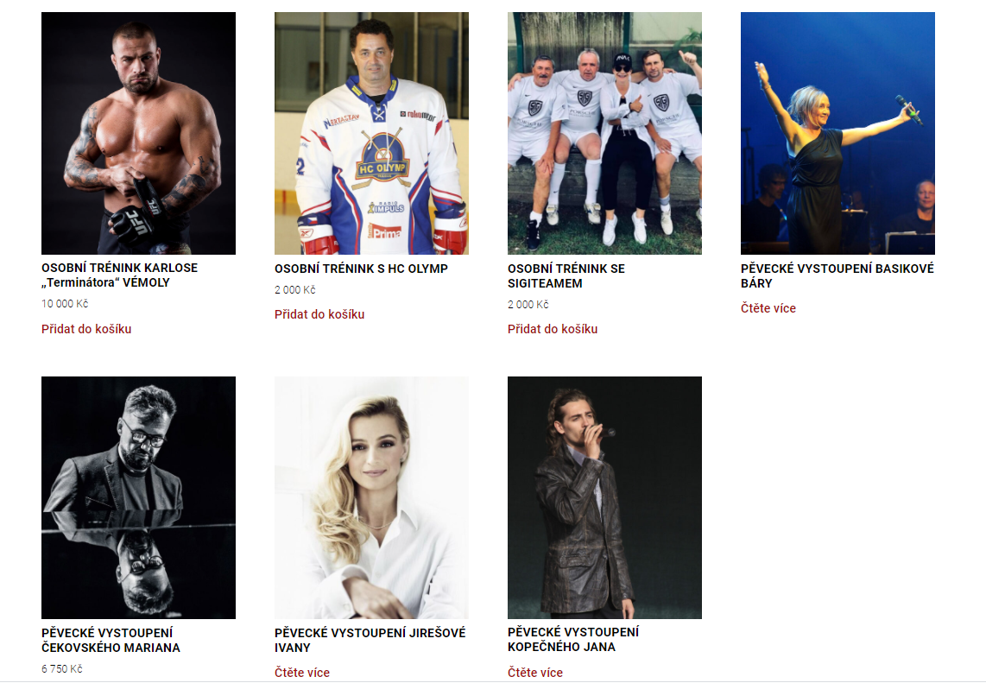This screenshot has width=986, height=683.
Task: Click Čtěte více under Basiková Bára
Action: point(768,308)
